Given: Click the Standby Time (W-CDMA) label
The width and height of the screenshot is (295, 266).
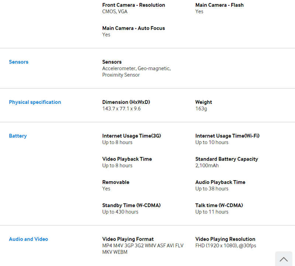Looking at the screenshot, I should [x=131, y=205].
